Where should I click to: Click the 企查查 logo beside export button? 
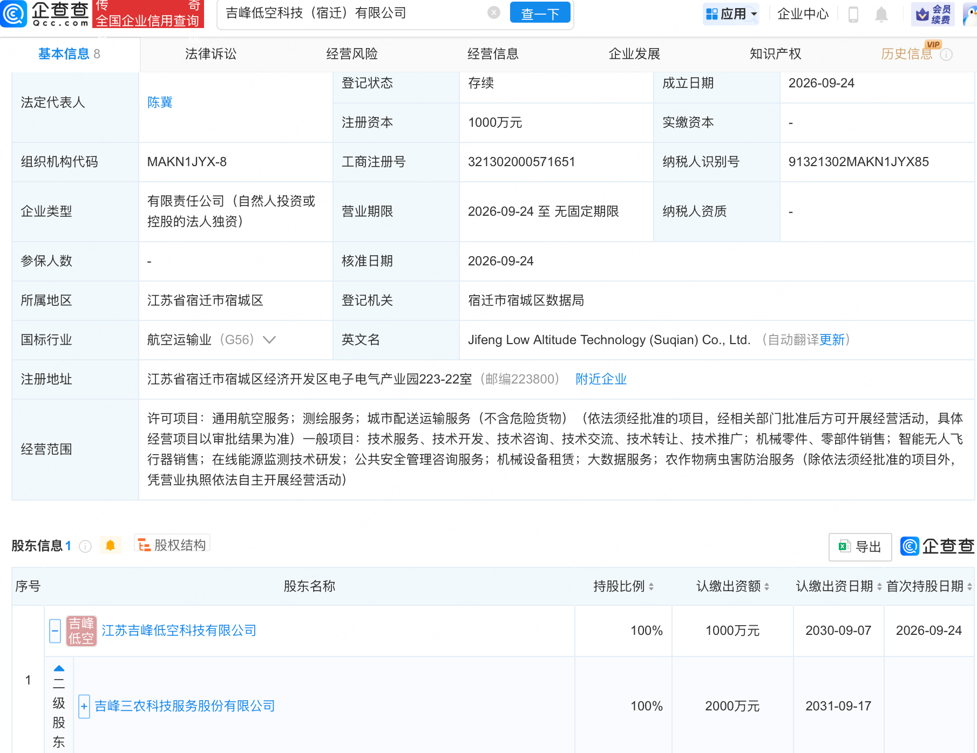pos(938,546)
